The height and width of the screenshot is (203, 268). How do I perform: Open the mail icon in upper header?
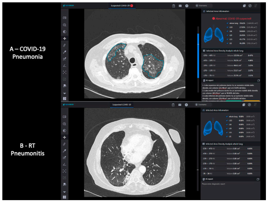click(x=180, y=6)
